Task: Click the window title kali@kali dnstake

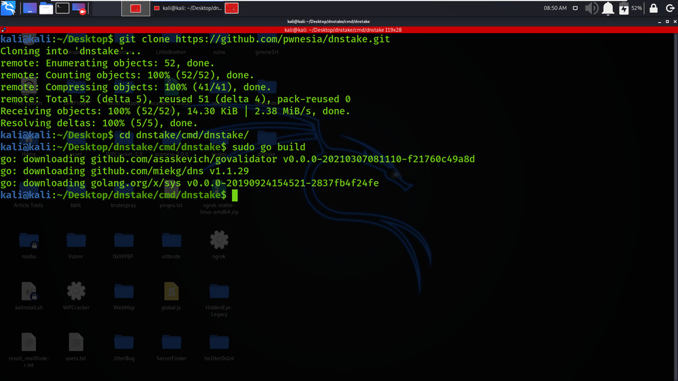Action: pyautogui.click(x=328, y=21)
